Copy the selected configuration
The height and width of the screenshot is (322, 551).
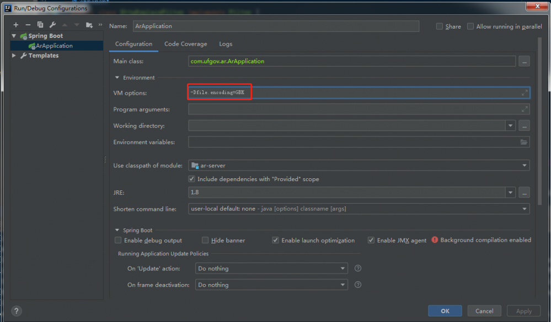40,25
